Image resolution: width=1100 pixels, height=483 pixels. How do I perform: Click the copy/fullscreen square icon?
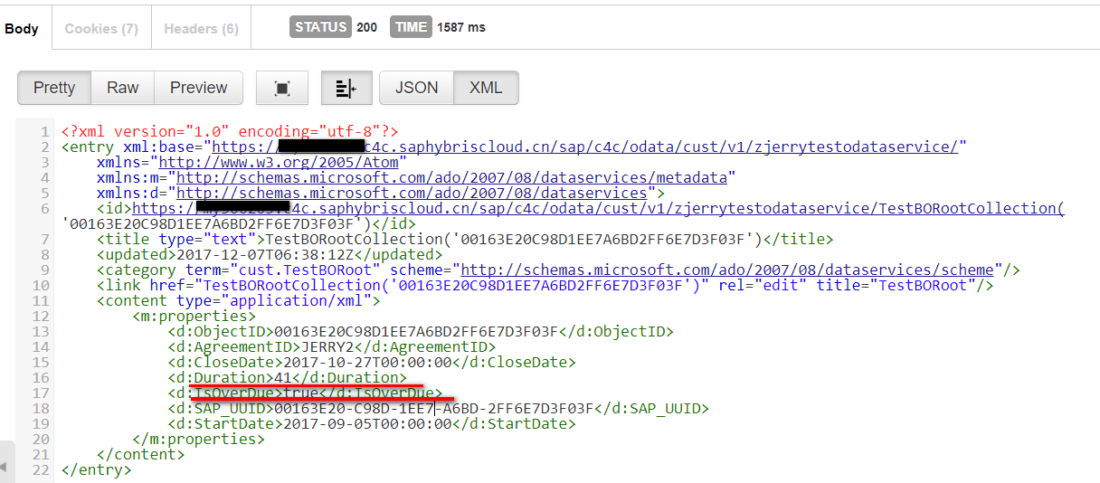coord(282,88)
